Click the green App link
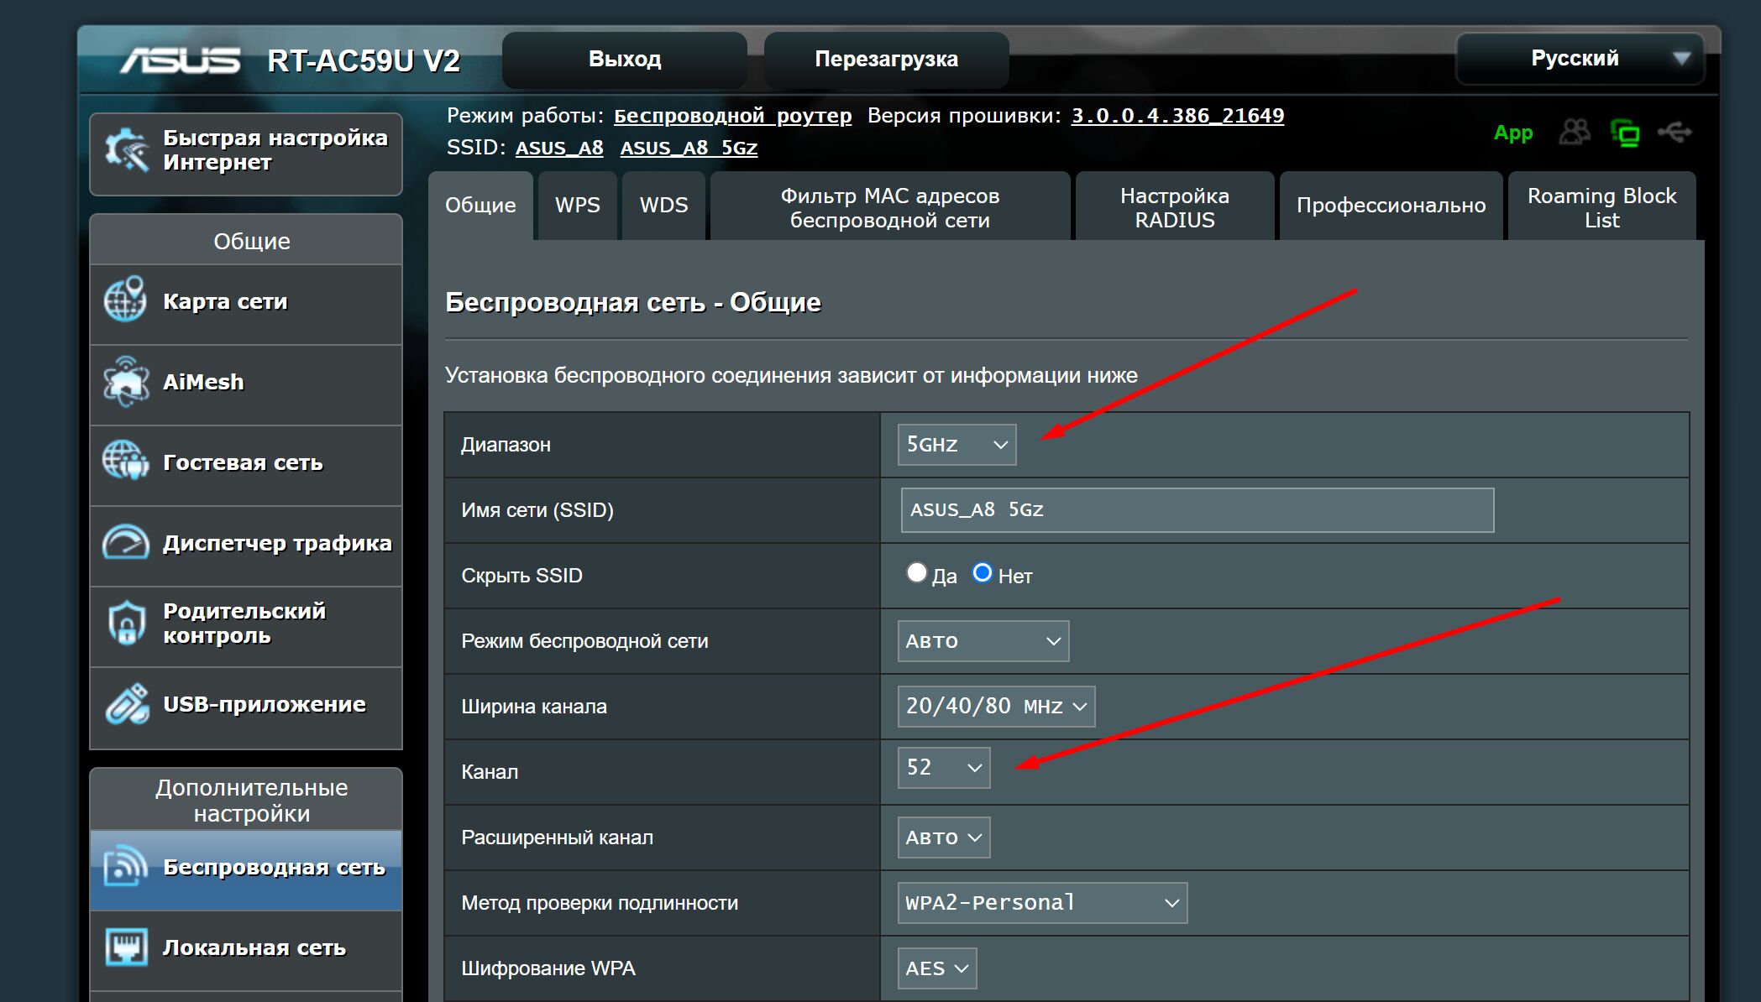 tap(1513, 133)
